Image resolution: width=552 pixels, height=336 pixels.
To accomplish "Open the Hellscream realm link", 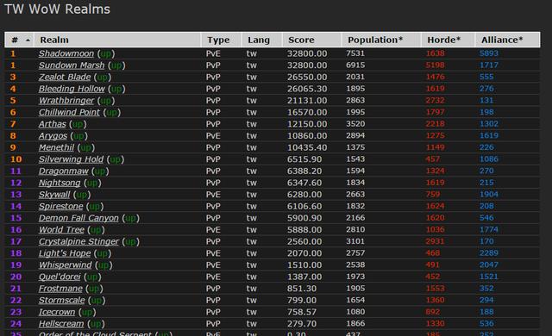I will 61,324.
